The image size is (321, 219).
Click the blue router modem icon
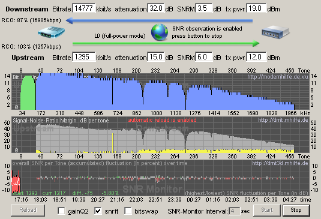[x=52, y=32]
